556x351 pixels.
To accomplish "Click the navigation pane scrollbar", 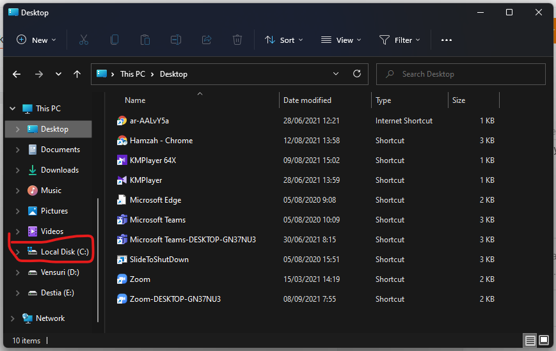I will click(98, 260).
